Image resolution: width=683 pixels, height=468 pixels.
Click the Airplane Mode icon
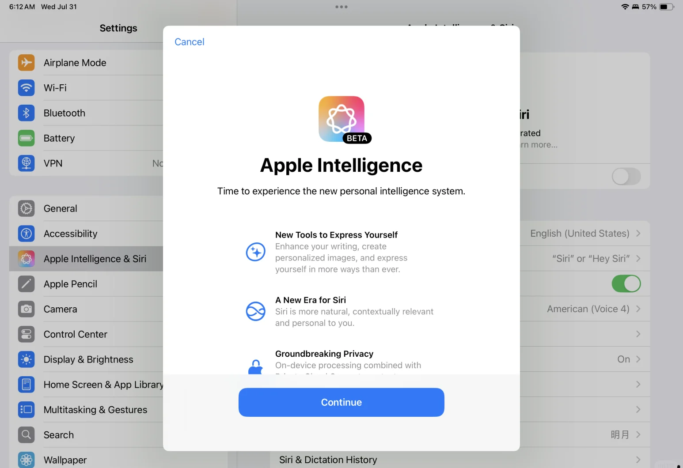pos(26,63)
